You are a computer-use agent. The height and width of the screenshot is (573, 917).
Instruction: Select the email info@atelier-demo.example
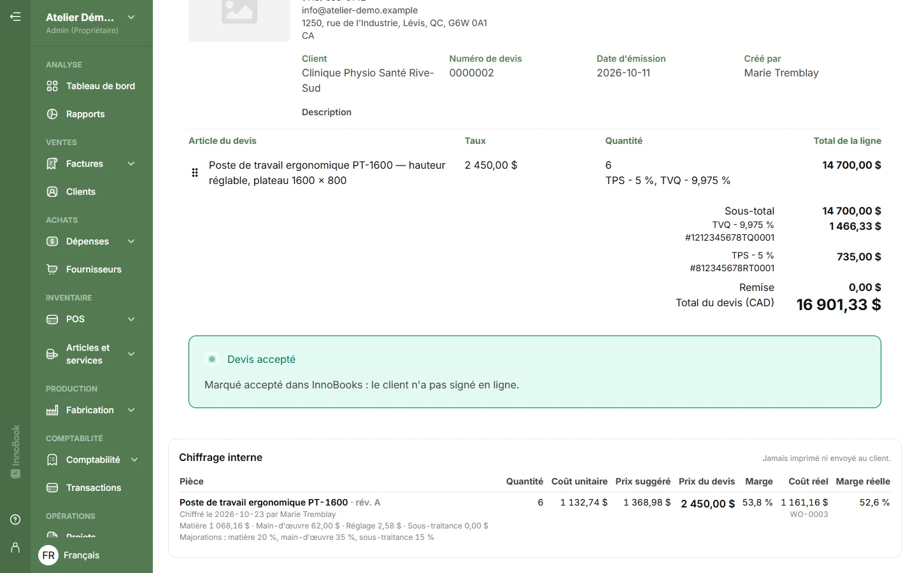click(x=360, y=10)
